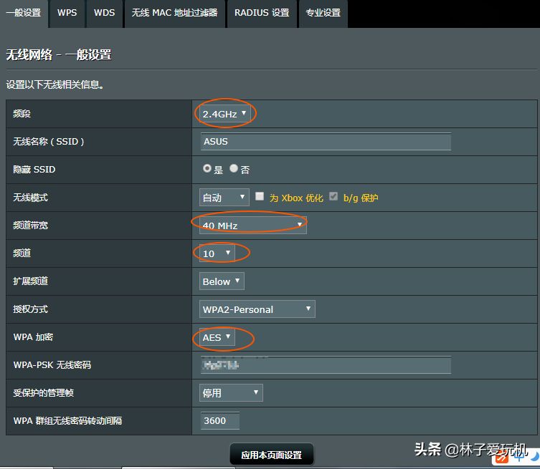Click the SSID input field containing ASUS

pos(326,142)
